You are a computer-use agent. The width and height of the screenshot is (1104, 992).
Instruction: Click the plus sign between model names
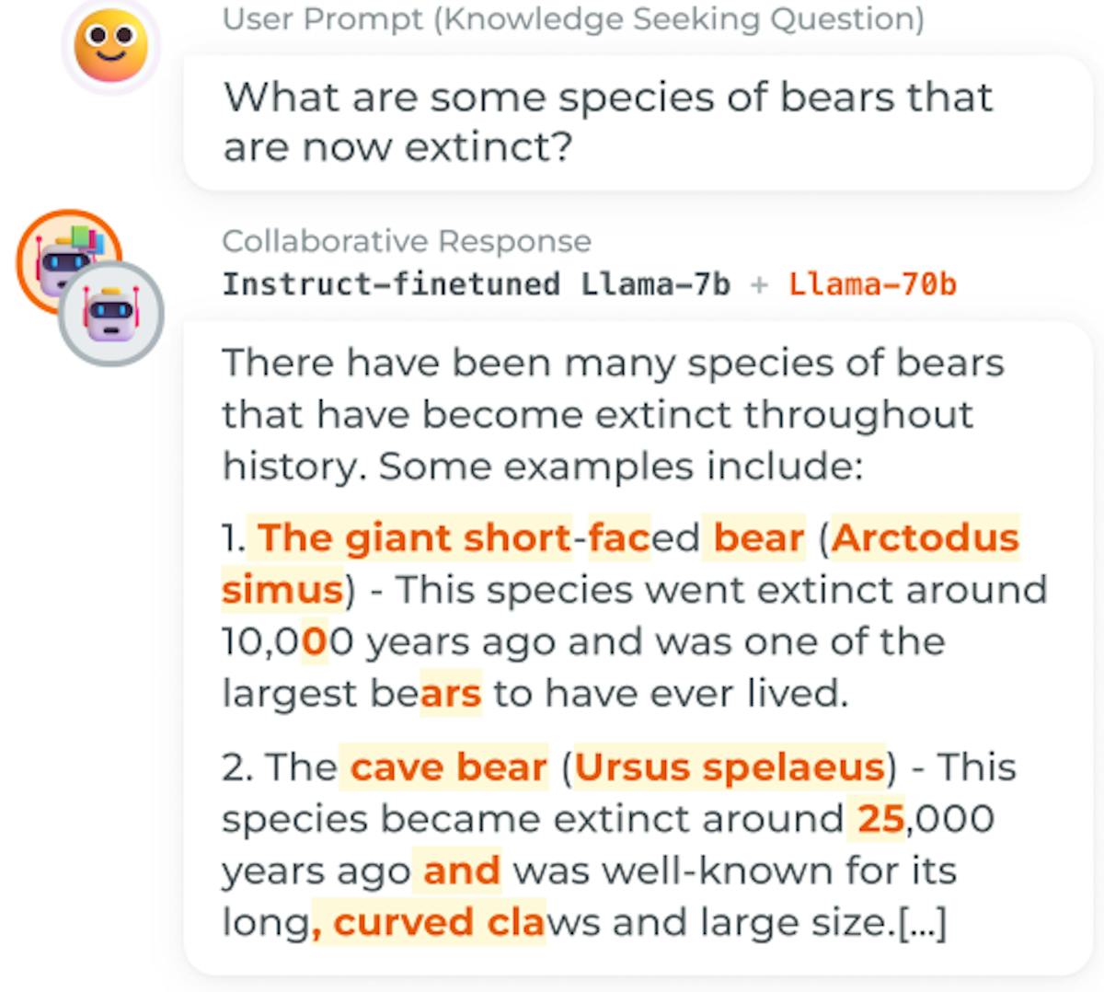[759, 284]
